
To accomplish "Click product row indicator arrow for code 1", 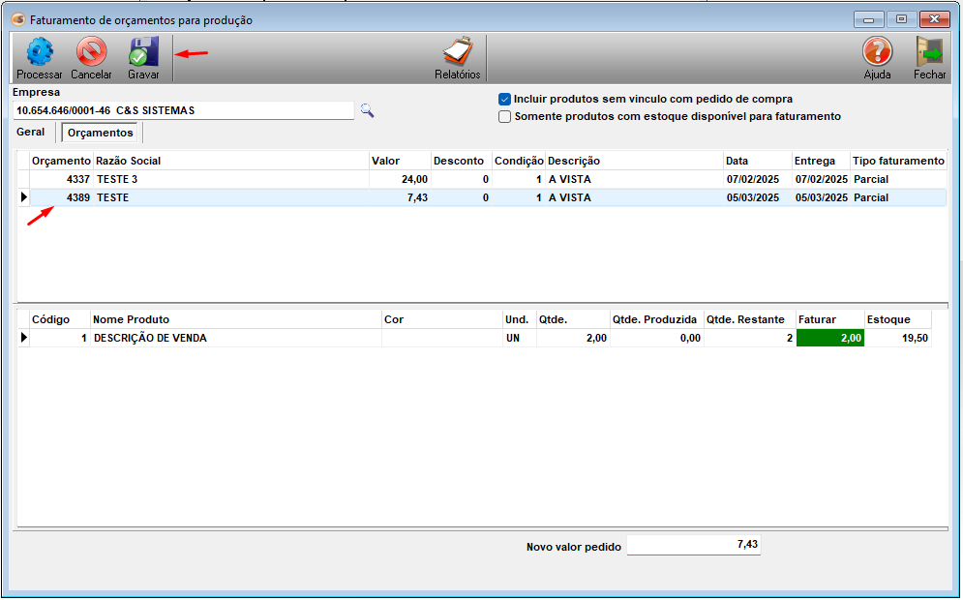I will tap(23, 338).
